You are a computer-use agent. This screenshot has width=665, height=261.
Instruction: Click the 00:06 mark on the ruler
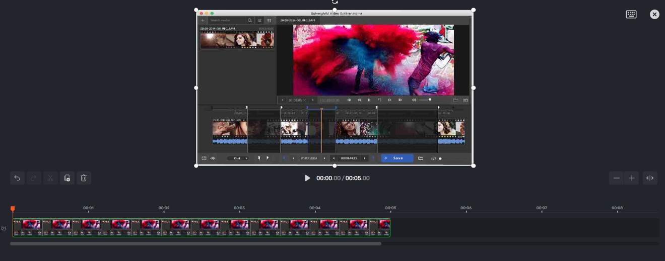[466, 208]
